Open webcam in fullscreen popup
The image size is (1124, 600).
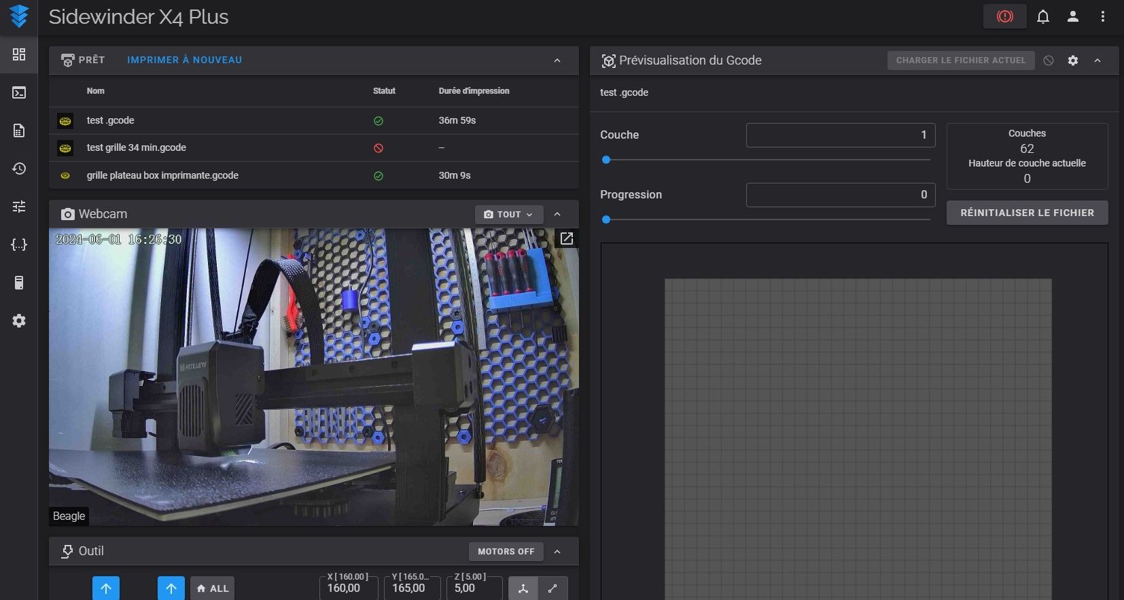click(x=566, y=239)
